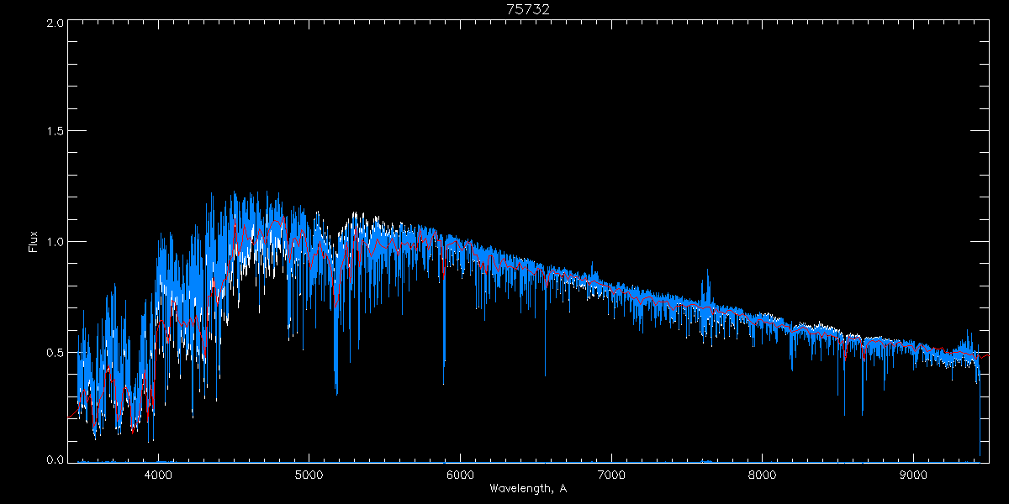Select the 4000 x-axis tick label
This screenshot has height=504, width=1009.
(158, 473)
